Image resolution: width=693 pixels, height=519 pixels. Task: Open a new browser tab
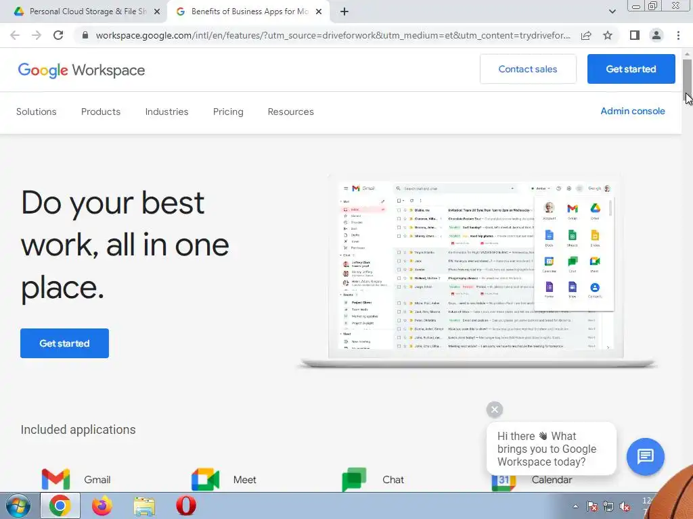[344, 12]
